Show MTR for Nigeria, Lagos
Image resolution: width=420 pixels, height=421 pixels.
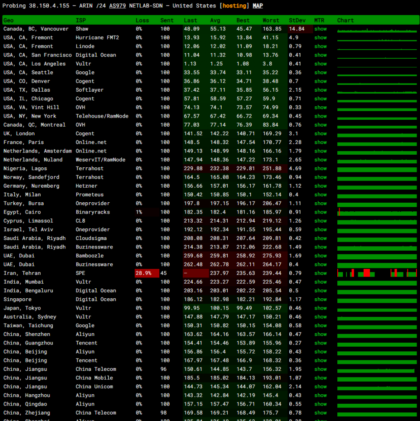pos(320,169)
